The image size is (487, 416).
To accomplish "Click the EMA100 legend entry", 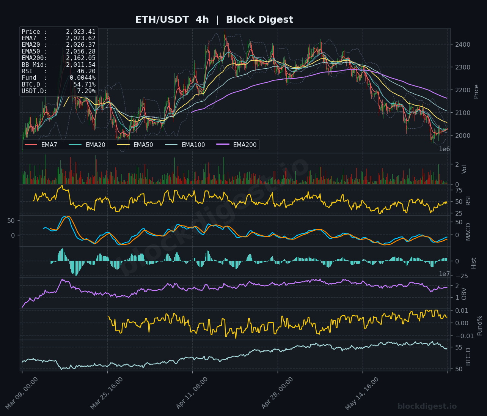I will [185, 145].
